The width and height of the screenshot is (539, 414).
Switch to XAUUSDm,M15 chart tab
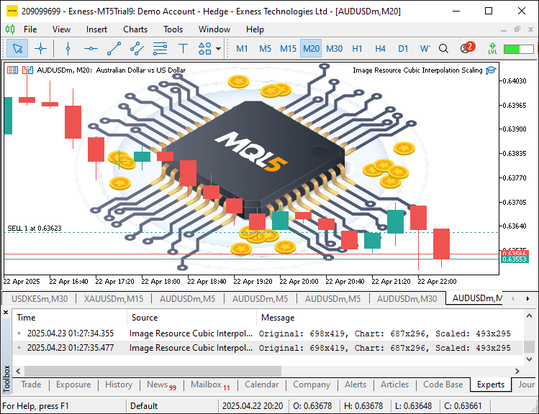click(114, 299)
